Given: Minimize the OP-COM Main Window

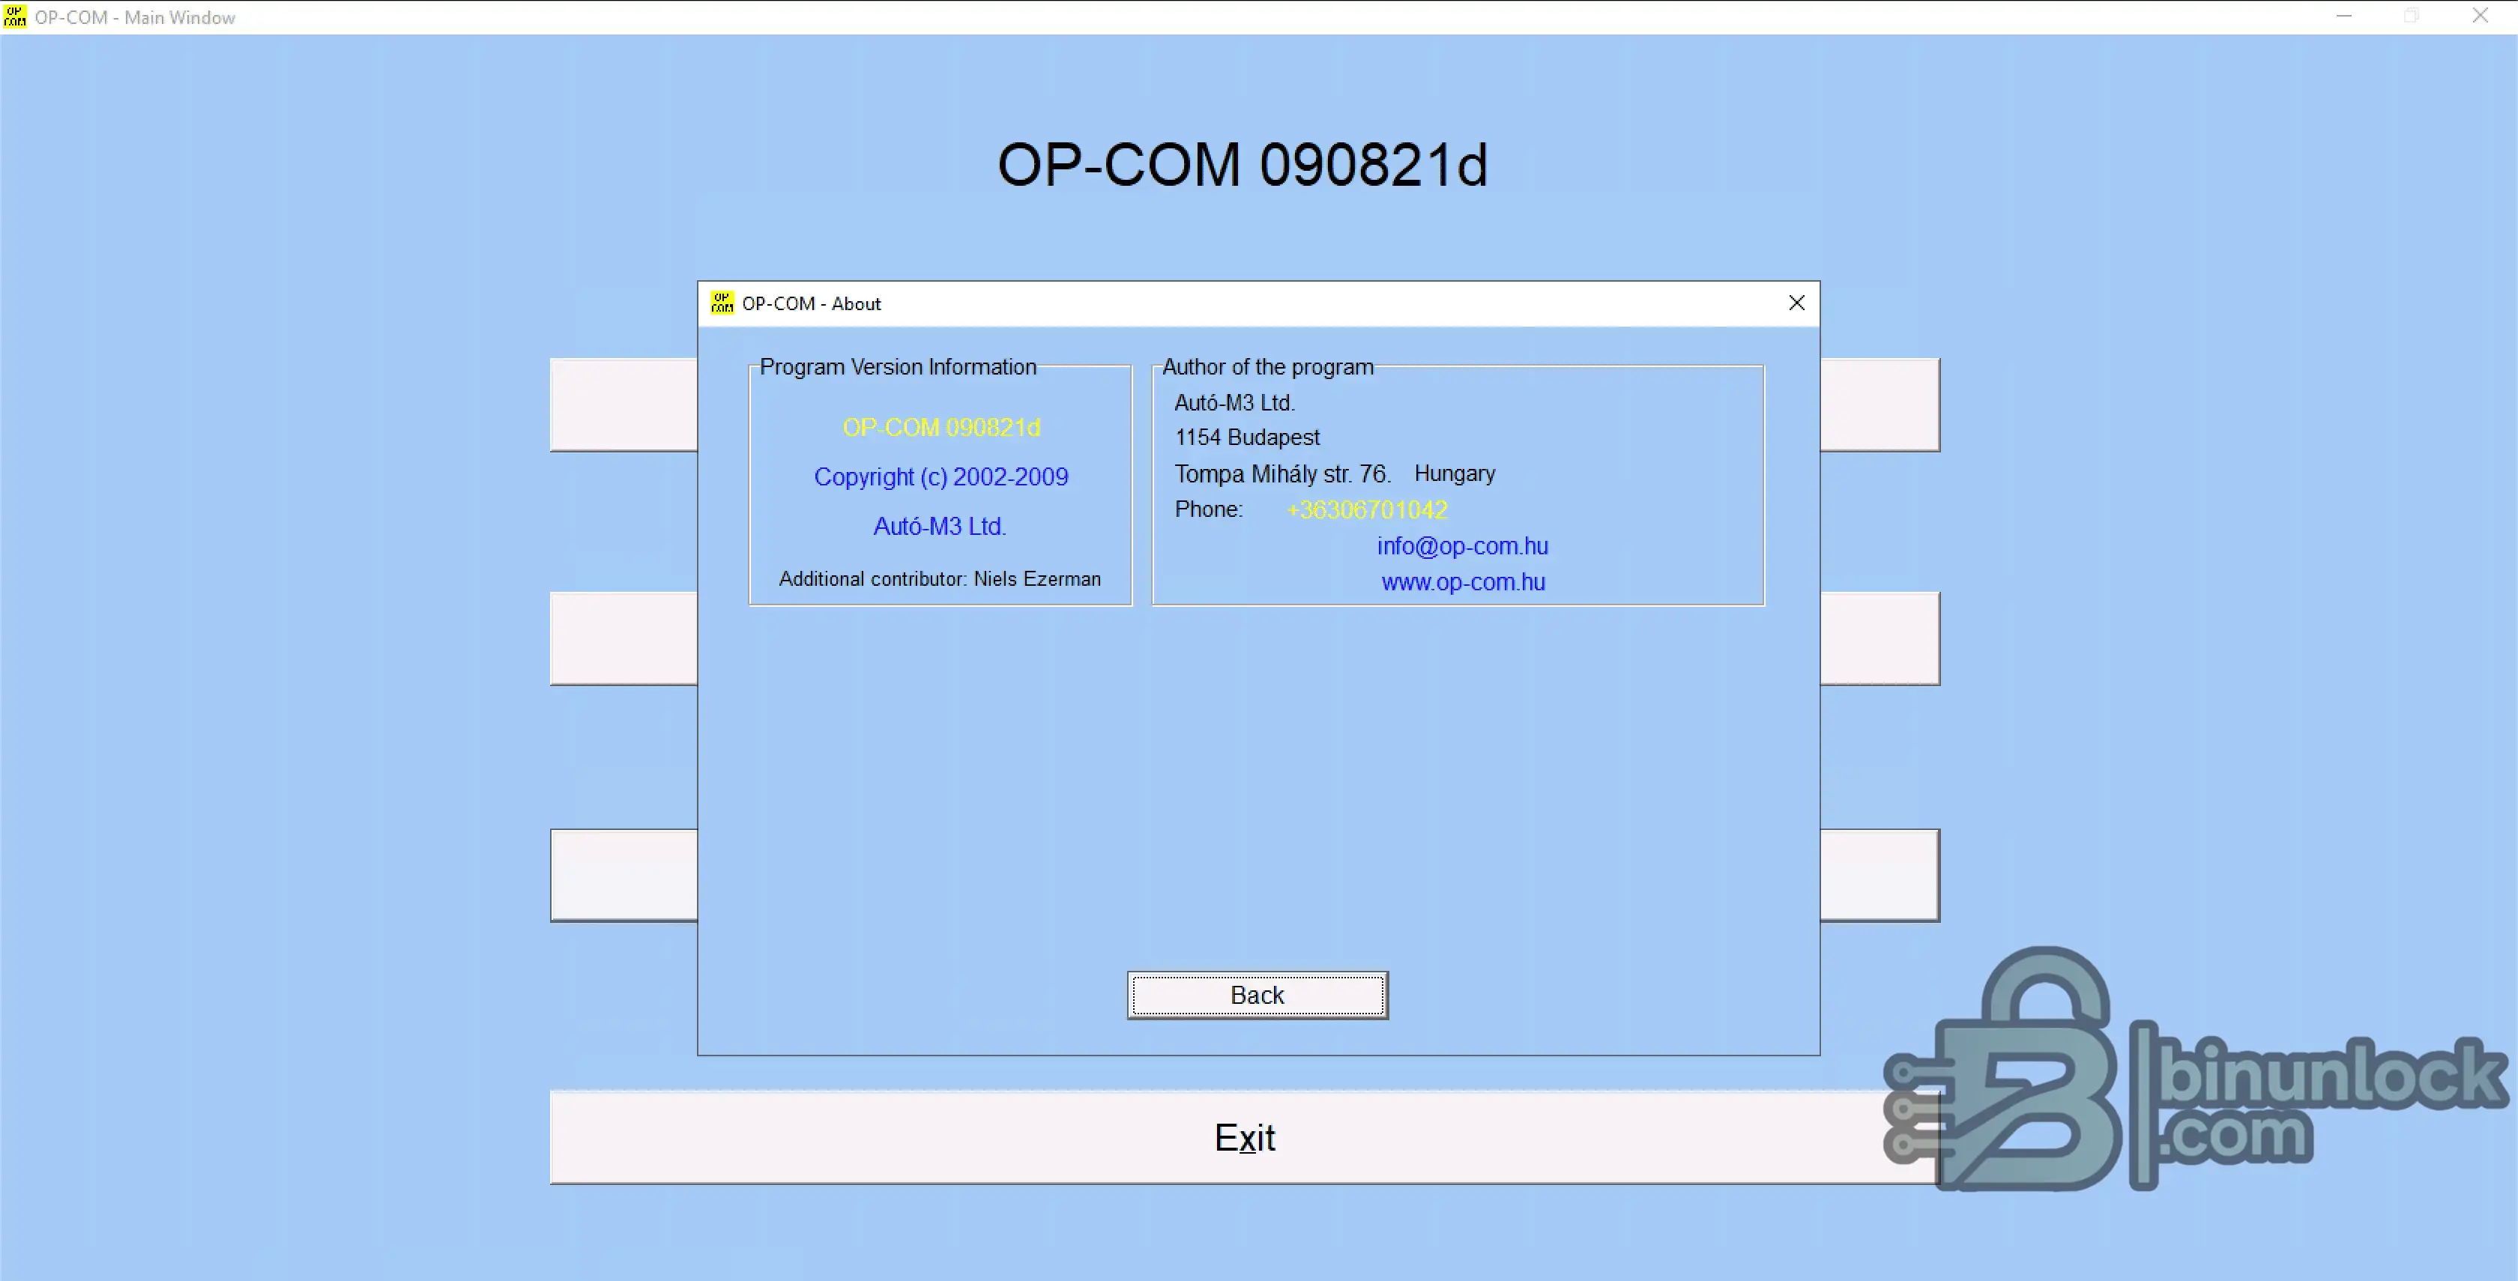Looking at the screenshot, I should [2344, 16].
